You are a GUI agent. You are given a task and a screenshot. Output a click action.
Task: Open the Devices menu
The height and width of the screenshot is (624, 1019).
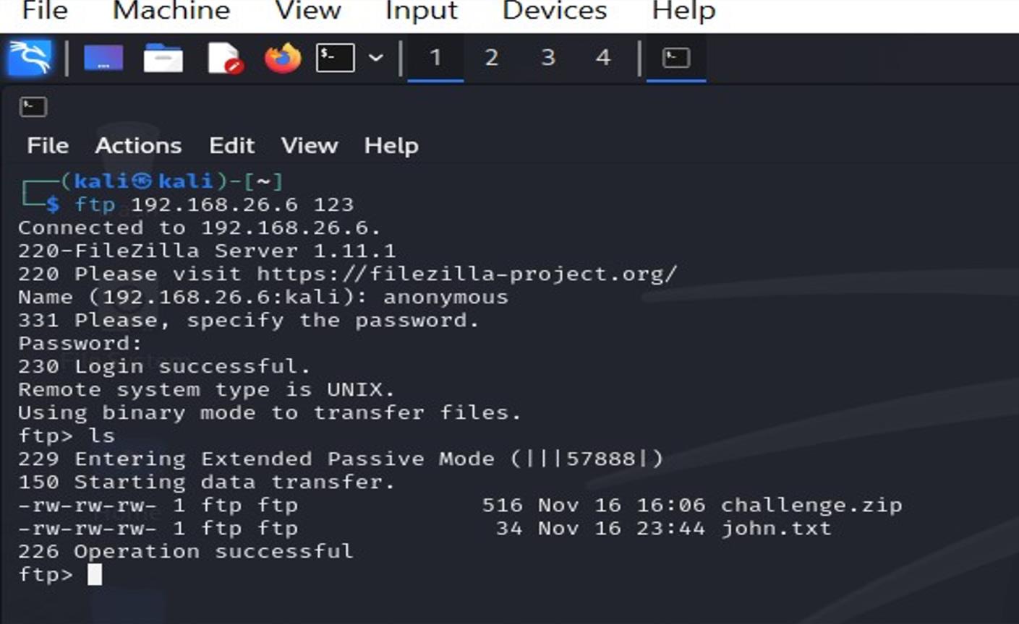click(x=553, y=11)
